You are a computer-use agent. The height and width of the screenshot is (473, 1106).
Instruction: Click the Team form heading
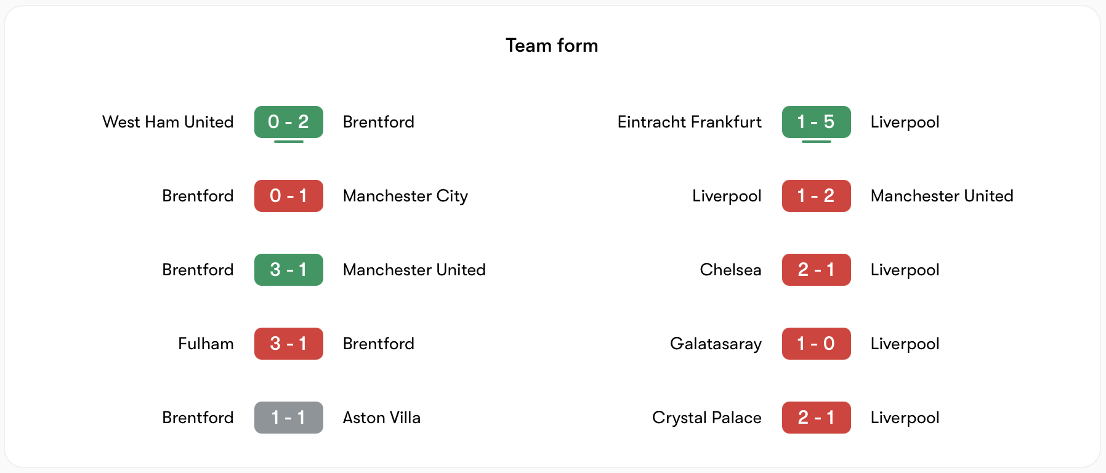point(552,46)
